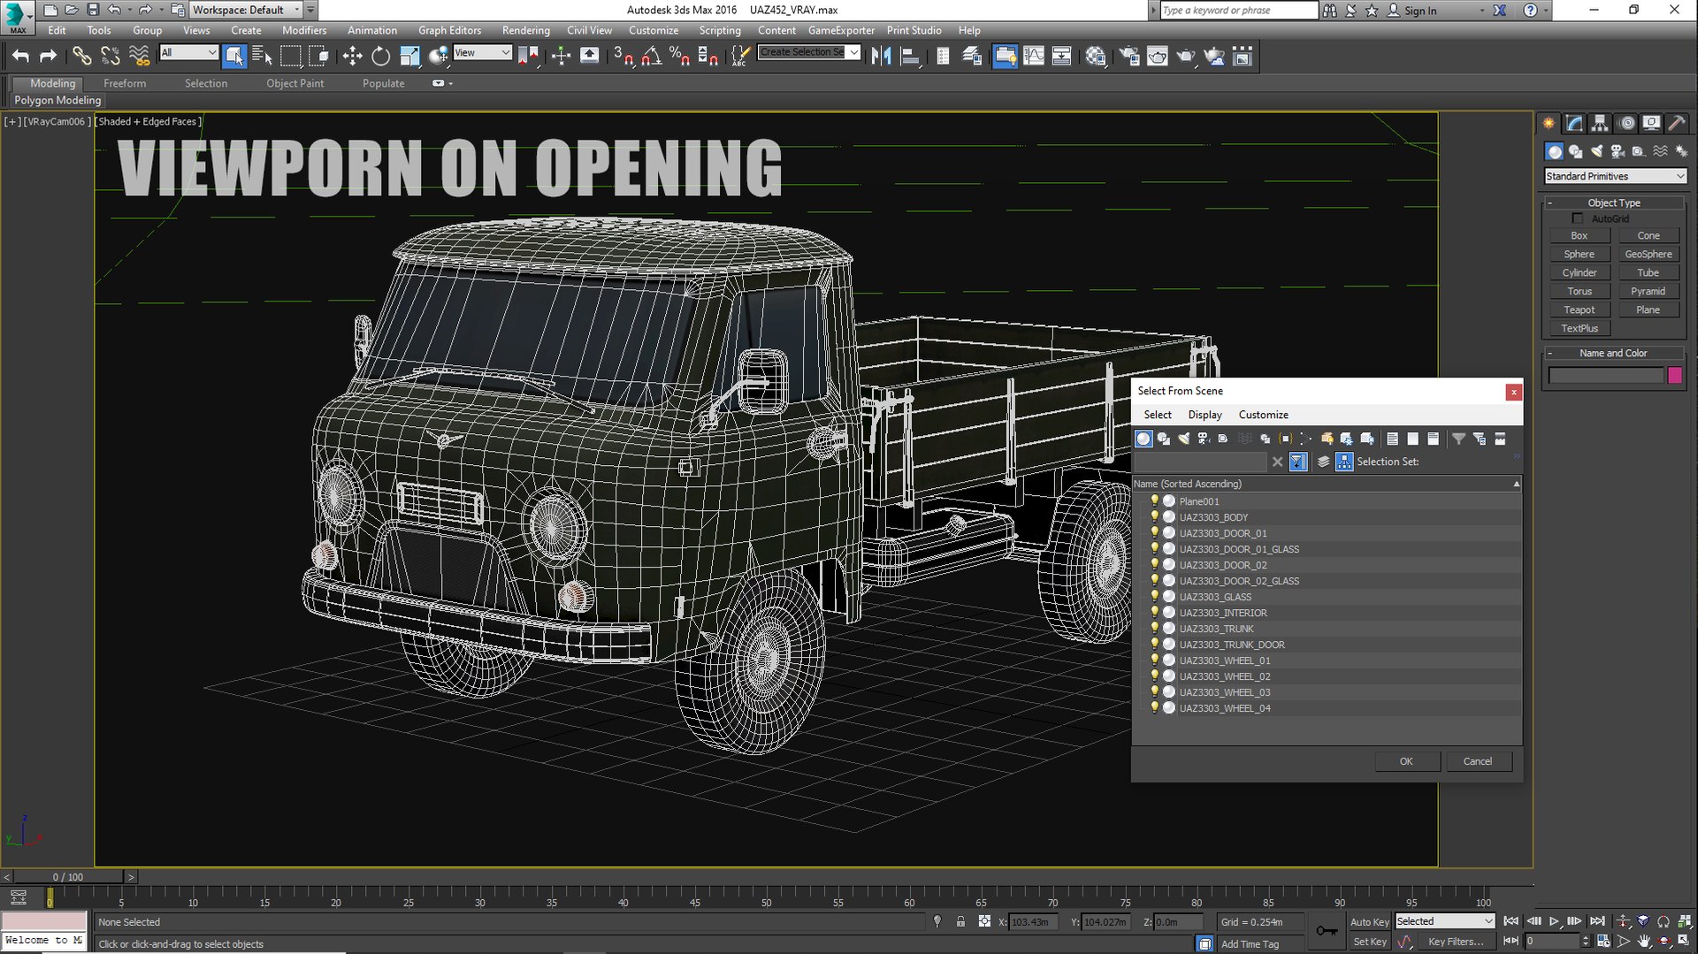Image resolution: width=1698 pixels, height=954 pixels.
Task: Collapse the Name and Color rollout
Action: pyautogui.click(x=1614, y=354)
